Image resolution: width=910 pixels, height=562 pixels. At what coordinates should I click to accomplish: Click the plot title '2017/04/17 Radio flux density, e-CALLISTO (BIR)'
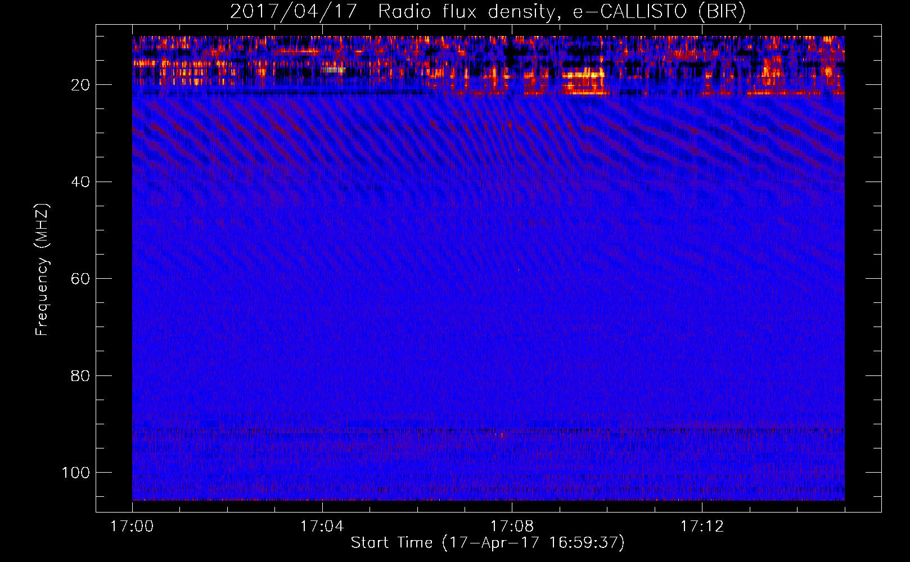(488, 12)
